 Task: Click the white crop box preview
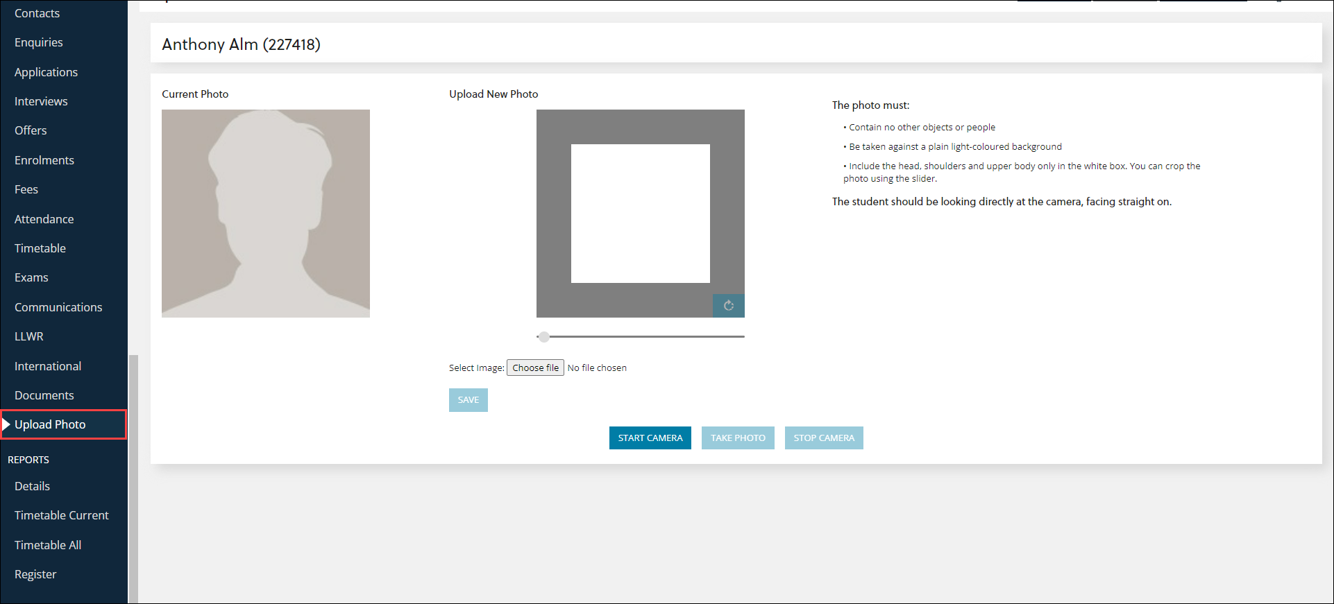[640, 214]
